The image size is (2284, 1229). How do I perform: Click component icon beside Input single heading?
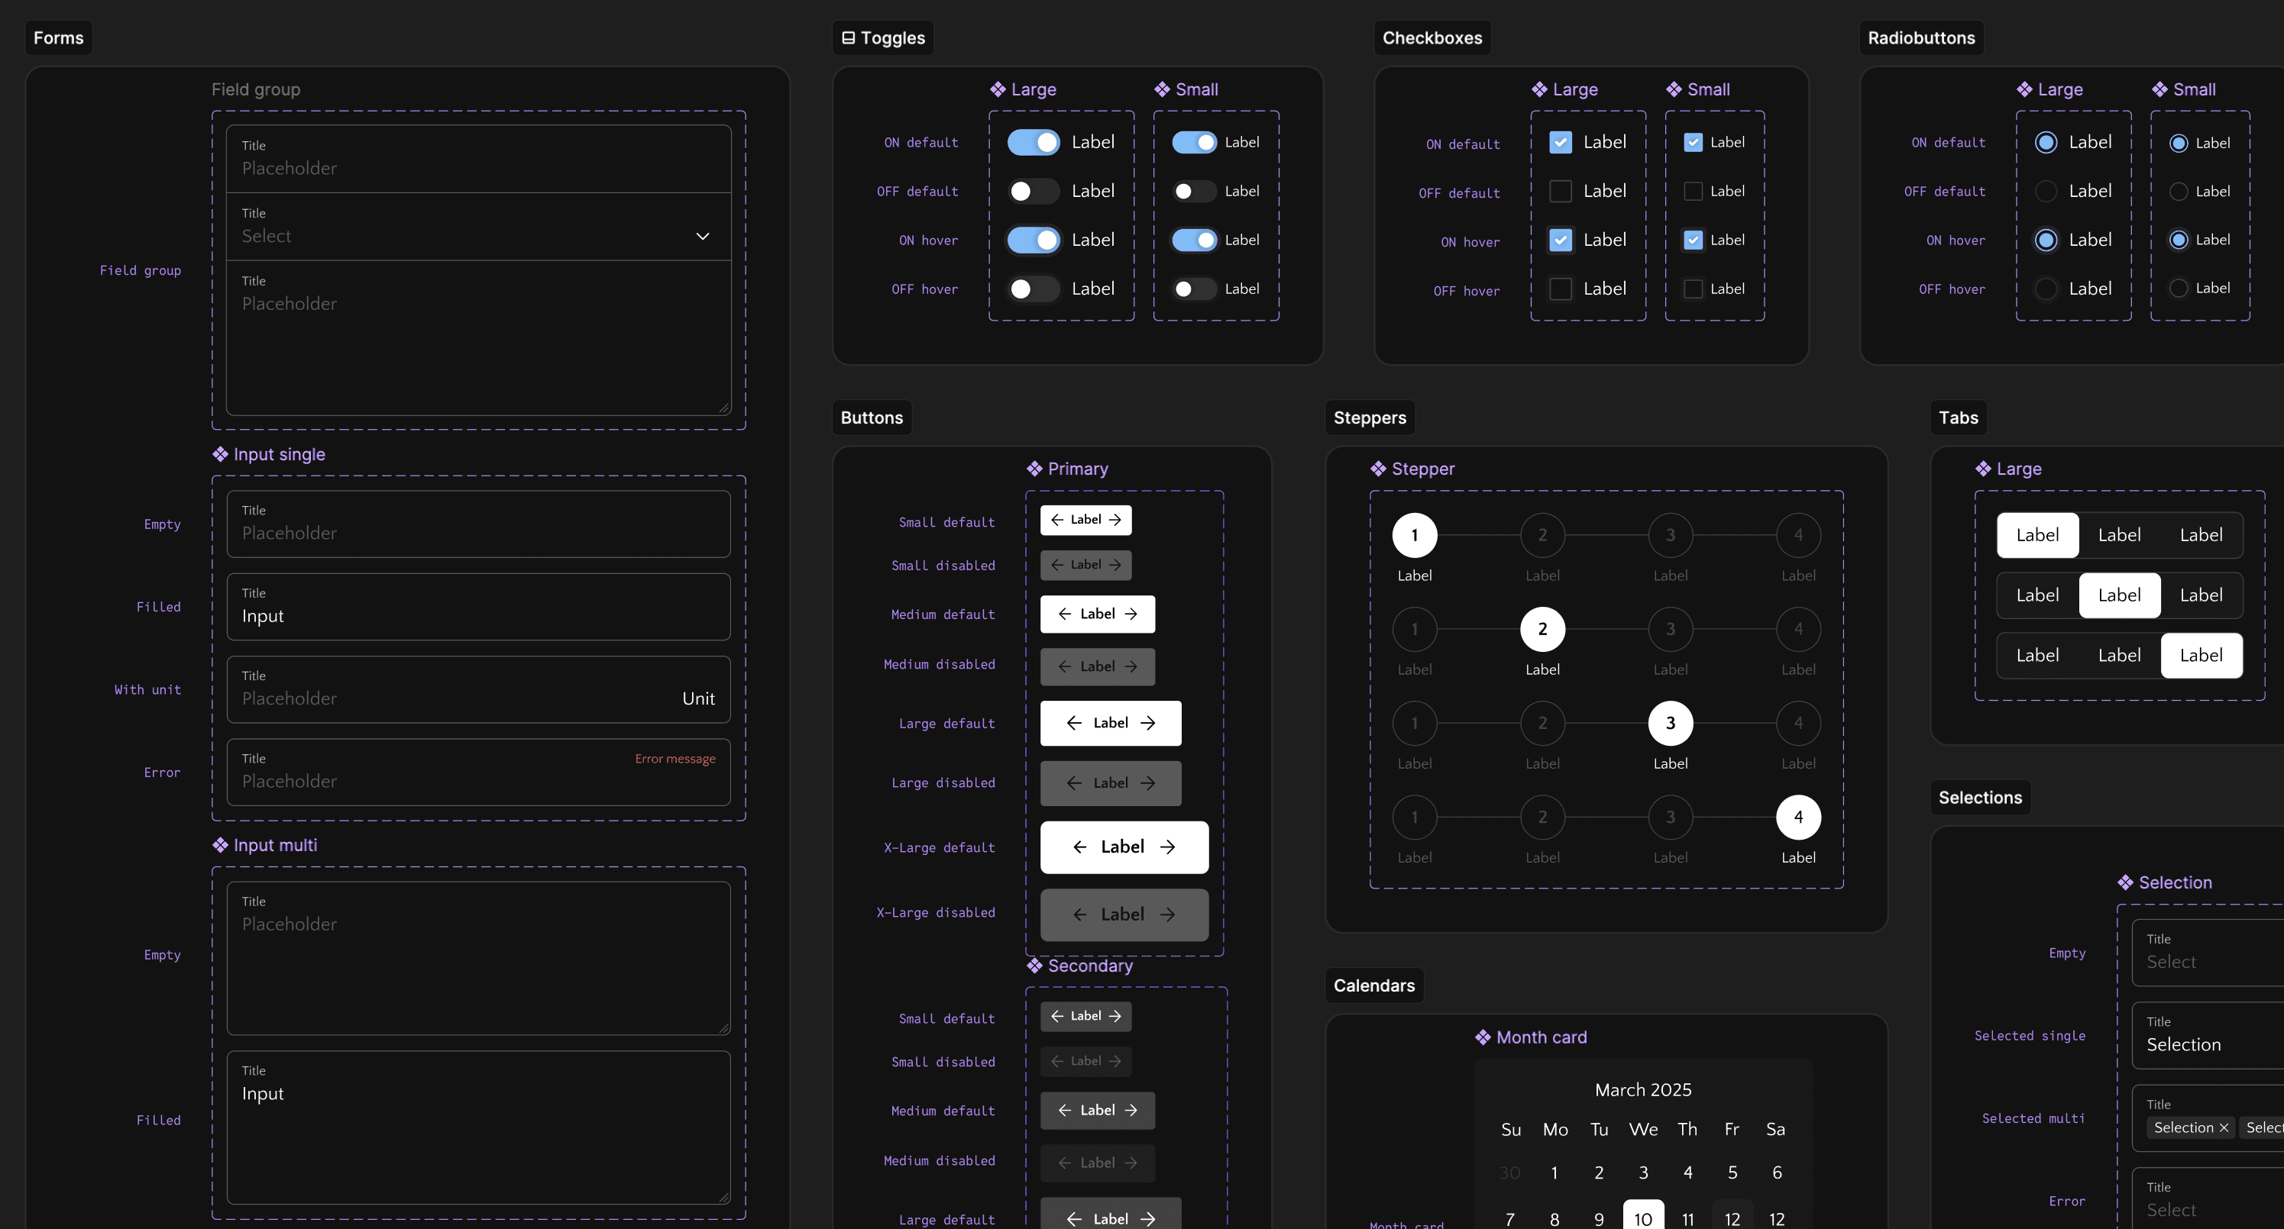click(x=220, y=454)
